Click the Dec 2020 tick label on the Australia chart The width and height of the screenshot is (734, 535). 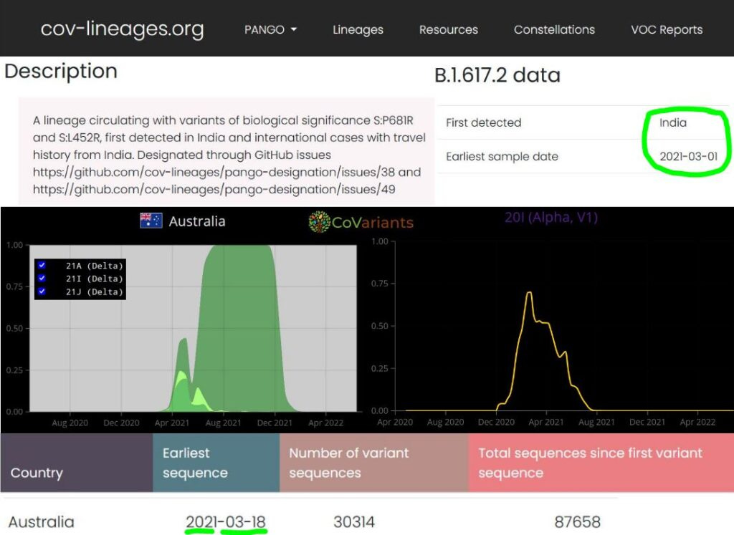coord(121,423)
